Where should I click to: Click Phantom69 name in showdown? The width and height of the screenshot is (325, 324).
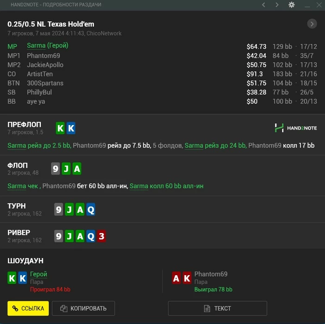pyautogui.click(x=211, y=274)
